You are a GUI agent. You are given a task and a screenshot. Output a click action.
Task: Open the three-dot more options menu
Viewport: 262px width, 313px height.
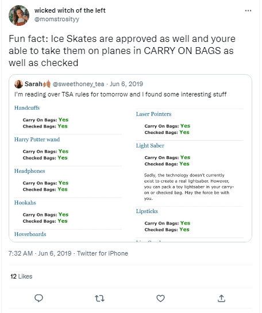tap(248, 10)
